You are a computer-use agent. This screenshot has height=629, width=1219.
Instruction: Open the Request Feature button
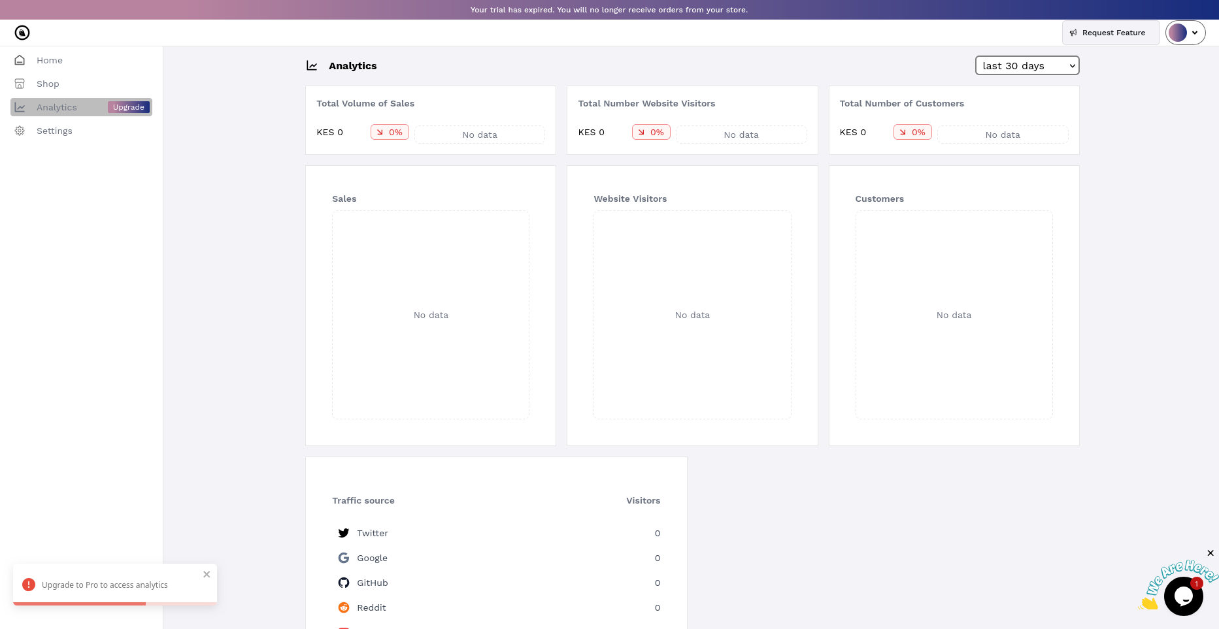(1110, 33)
